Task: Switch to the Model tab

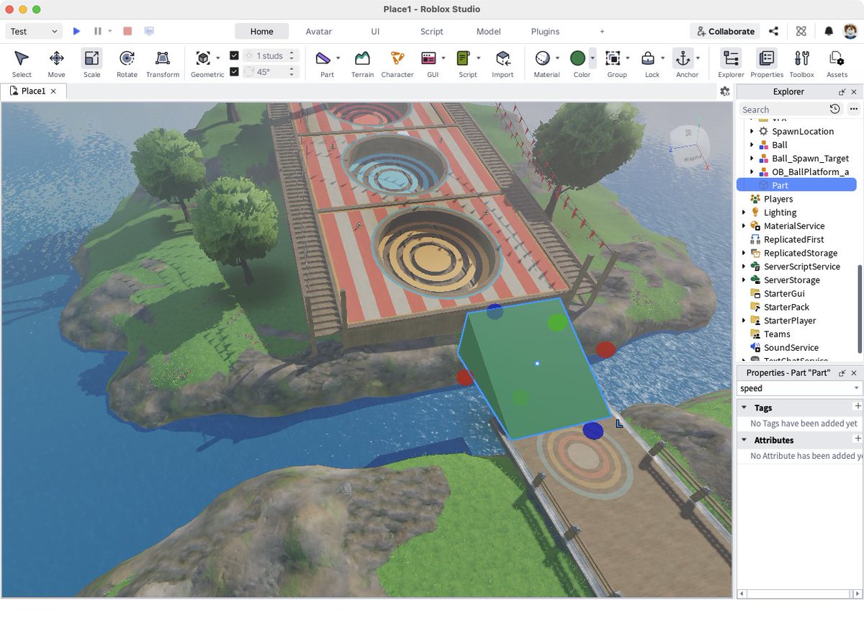Action: click(x=488, y=32)
